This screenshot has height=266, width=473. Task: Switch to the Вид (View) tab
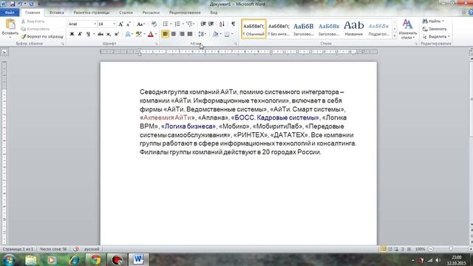214,13
